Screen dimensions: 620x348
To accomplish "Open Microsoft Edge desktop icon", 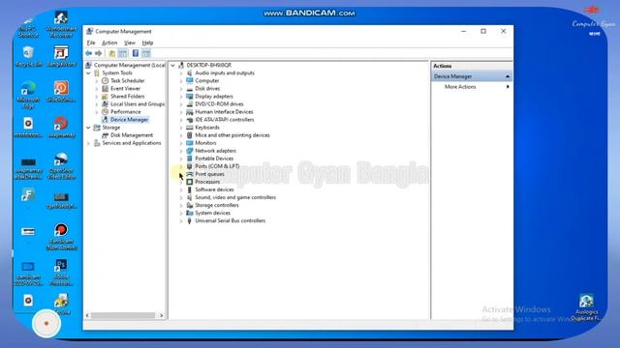I will point(28,95).
